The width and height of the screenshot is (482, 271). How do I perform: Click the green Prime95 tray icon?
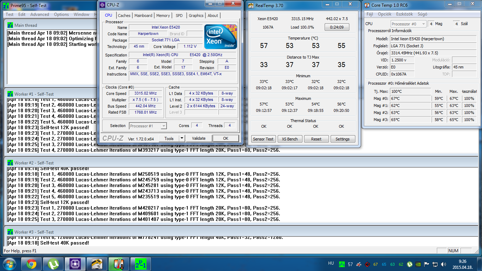tap(342, 264)
